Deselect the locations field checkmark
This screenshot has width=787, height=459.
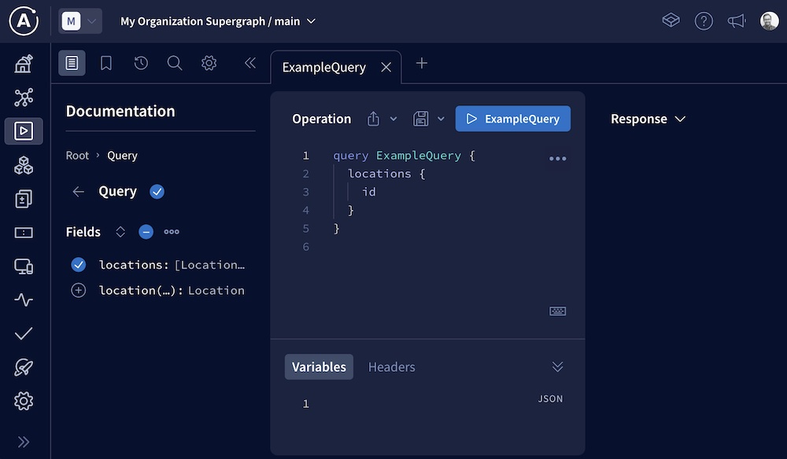78,264
